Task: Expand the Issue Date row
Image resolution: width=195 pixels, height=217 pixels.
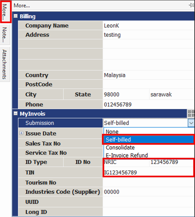Action: click(21, 133)
